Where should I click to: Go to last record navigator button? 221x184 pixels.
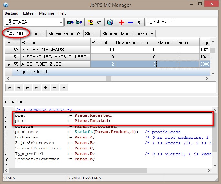click(37, 88)
